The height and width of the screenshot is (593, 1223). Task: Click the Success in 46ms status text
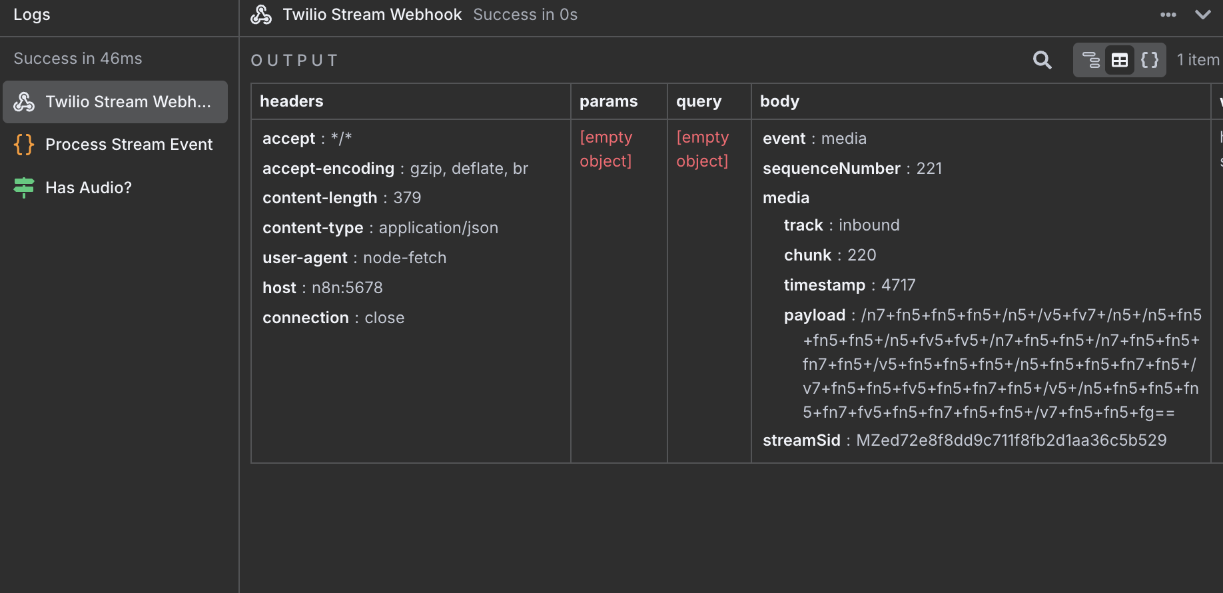[x=78, y=59]
